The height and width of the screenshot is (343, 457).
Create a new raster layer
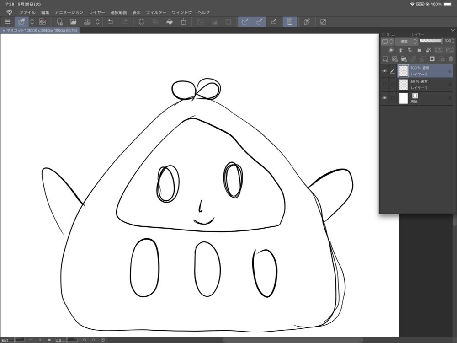point(385,59)
